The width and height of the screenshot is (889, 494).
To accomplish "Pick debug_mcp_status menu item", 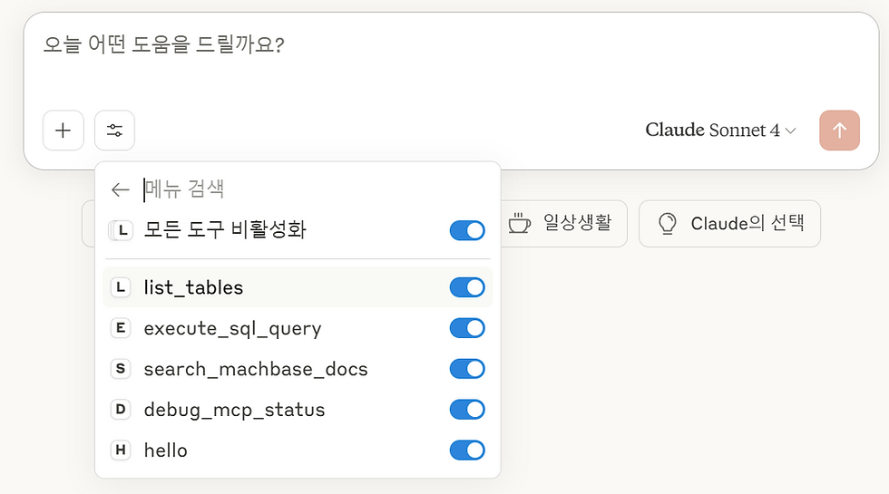I will pos(298,410).
